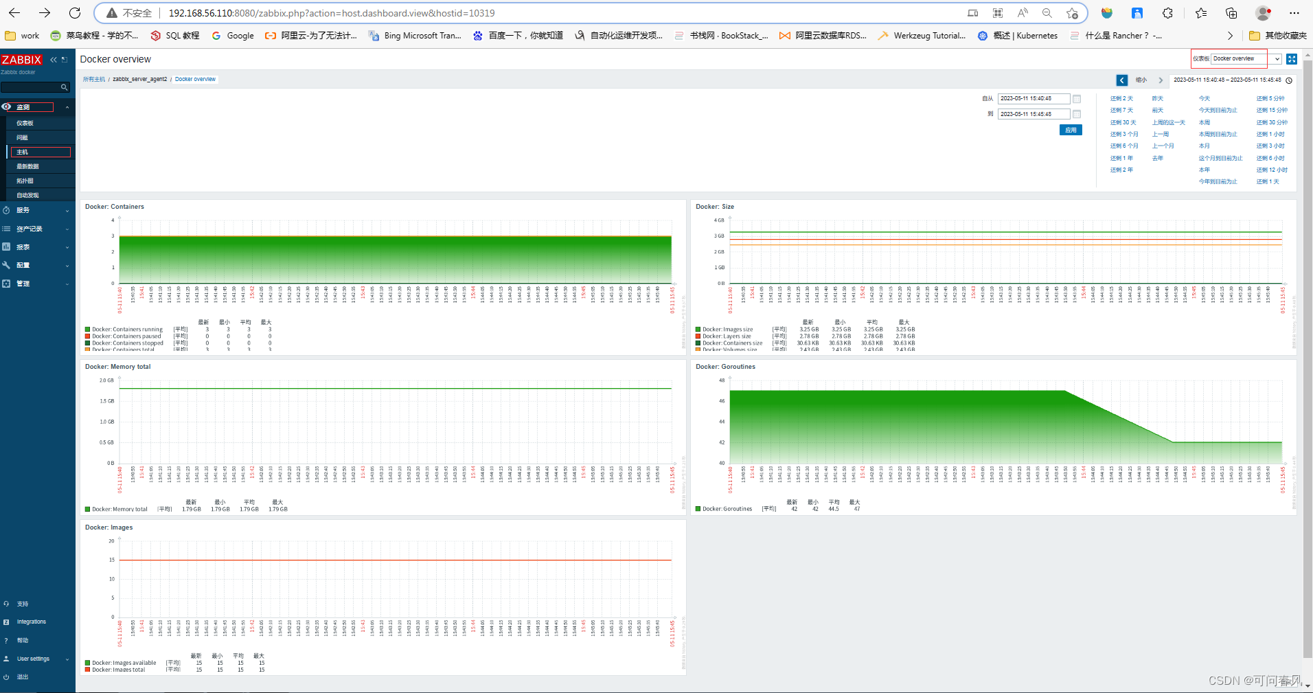Click the blue 应用 apply button
This screenshot has height=693, width=1313.
pos(1071,130)
